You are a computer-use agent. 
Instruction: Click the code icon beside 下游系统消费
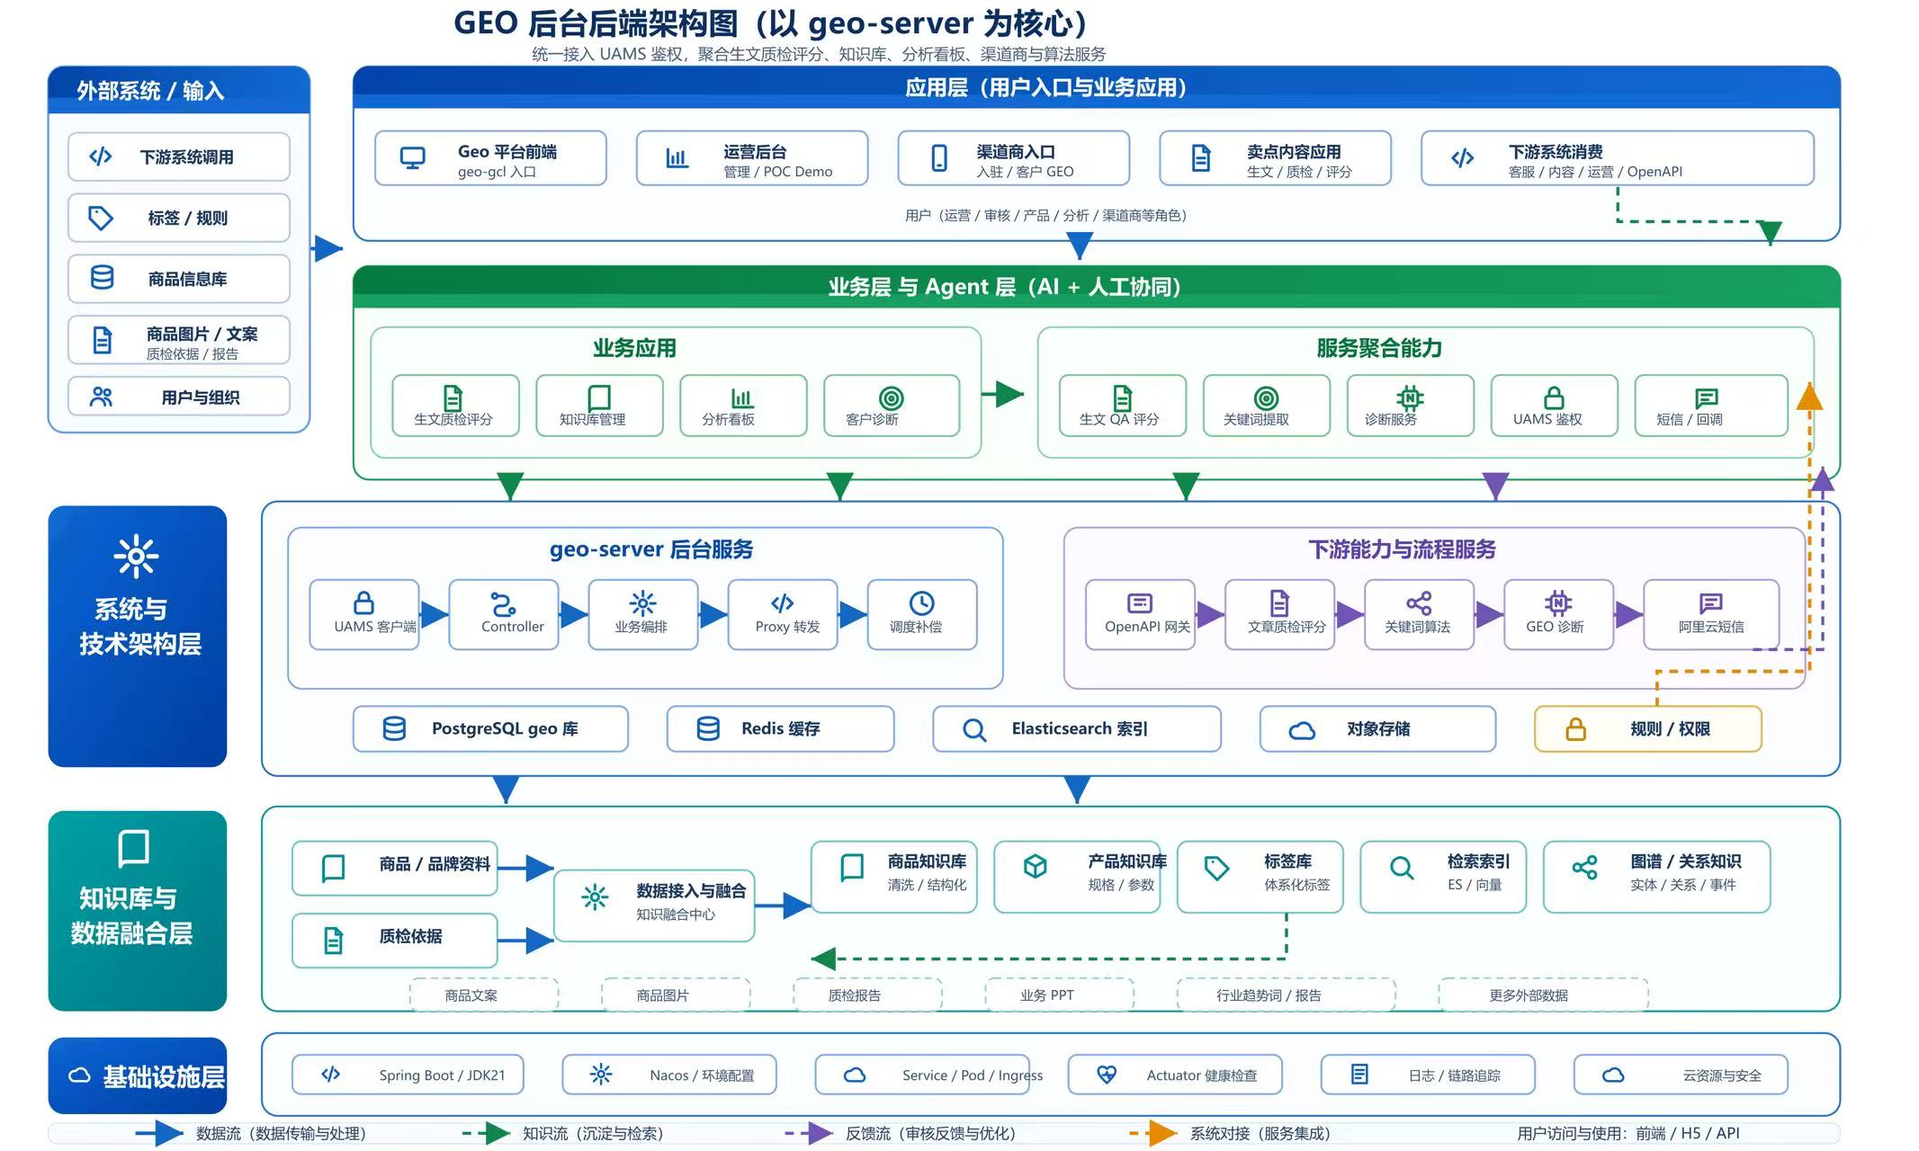[x=1463, y=158]
